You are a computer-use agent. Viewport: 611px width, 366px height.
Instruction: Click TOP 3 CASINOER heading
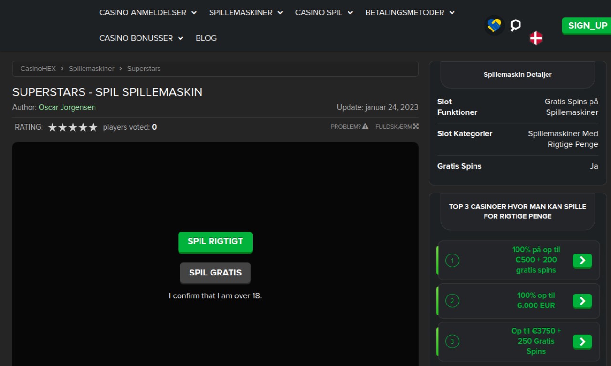click(x=517, y=212)
